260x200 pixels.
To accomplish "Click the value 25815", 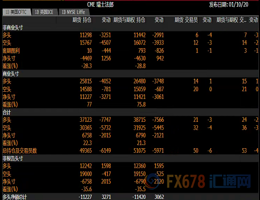I will pyautogui.click(x=86, y=81).
